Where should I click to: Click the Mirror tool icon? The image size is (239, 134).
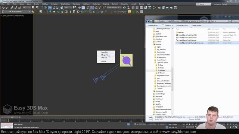coord(124,7)
